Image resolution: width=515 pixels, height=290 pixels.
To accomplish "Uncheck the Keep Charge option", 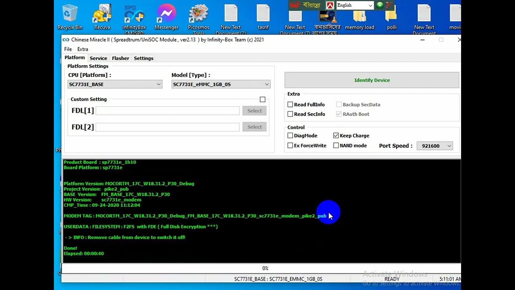I will 336,136.
